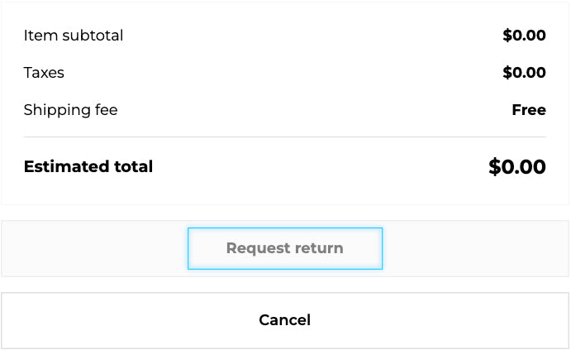Click the word "fee" in Shipping fee
The width and height of the screenshot is (571, 350).
105,110
